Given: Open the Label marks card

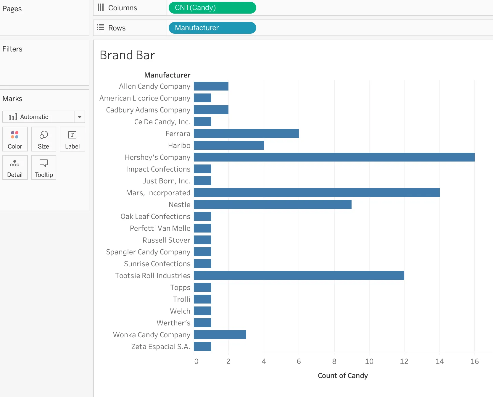Looking at the screenshot, I should [x=72, y=139].
